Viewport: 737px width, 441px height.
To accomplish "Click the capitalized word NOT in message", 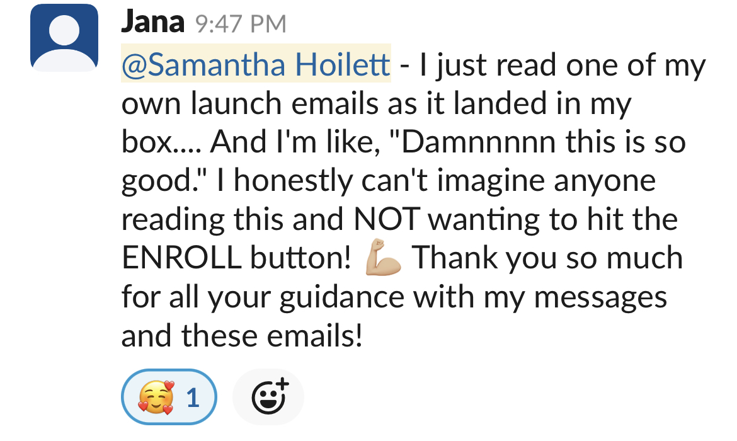I will 386,219.
